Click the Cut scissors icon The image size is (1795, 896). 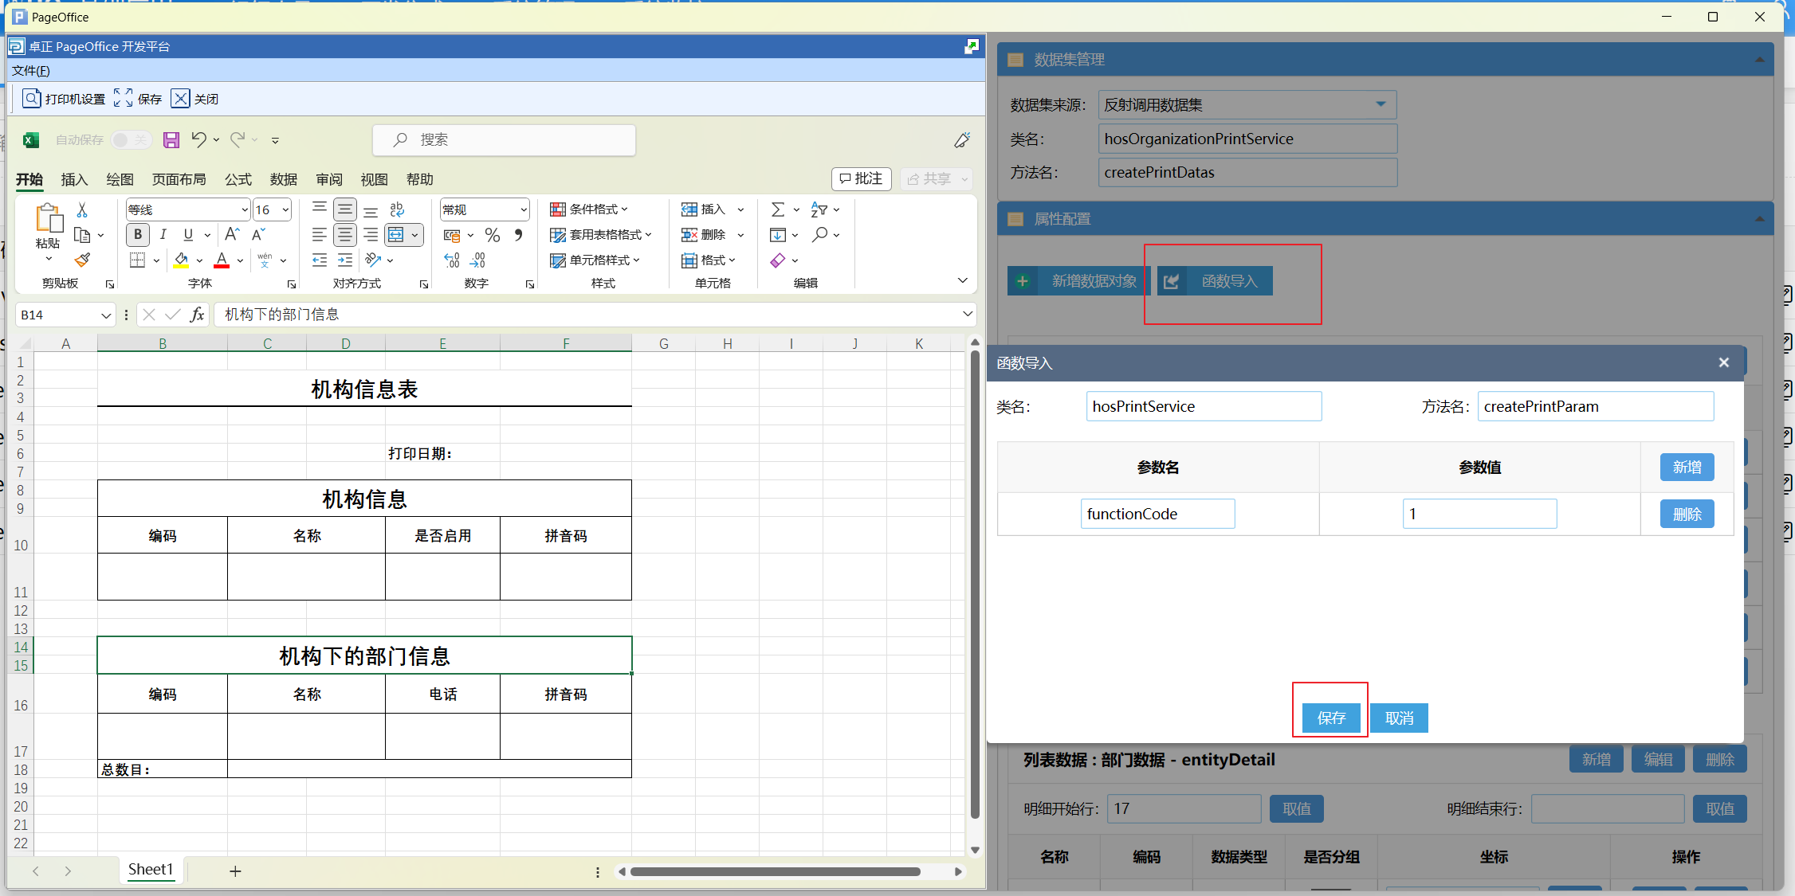coord(82,209)
